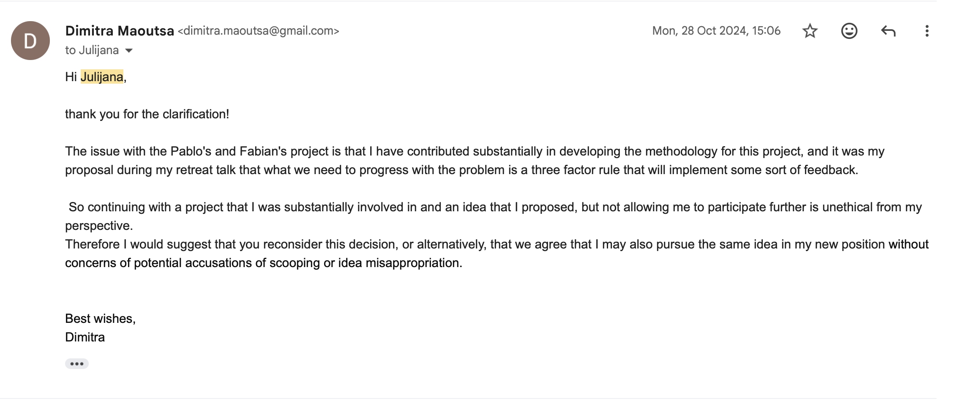Expand recipient details arrow beside Julijana
The width and height of the screenshot is (966, 404).
point(129,50)
